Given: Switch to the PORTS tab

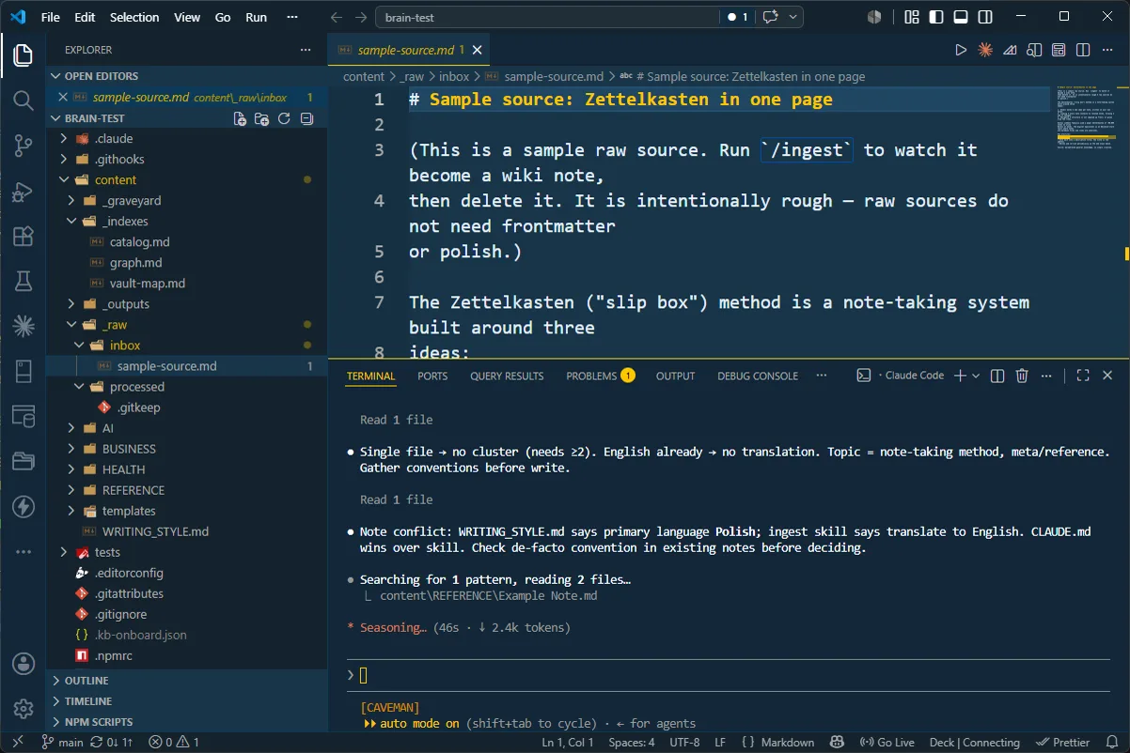Looking at the screenshot, I should (x=432, y=376).
